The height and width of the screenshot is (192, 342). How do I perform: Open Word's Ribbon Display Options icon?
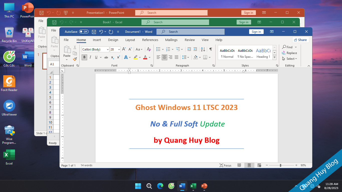pyautogui.click(x=272, y=32)
